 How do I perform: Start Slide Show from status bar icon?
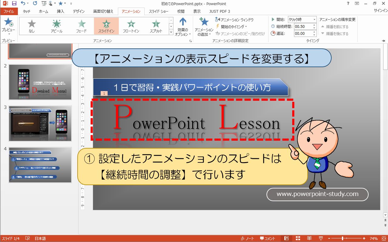point(321,238)
